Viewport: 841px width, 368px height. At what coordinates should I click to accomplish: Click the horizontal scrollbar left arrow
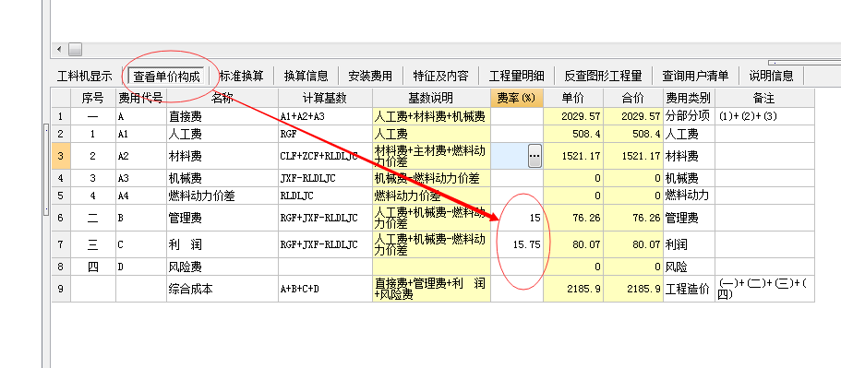pos(59,50)
